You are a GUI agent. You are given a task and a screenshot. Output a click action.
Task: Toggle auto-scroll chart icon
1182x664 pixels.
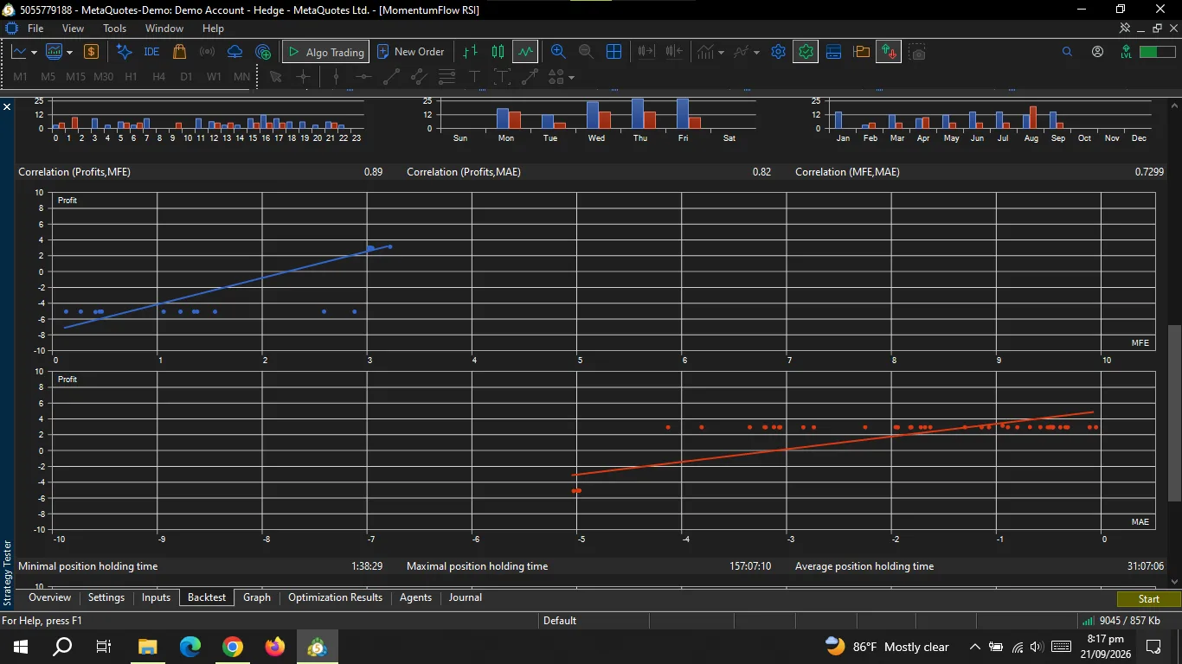646,52
